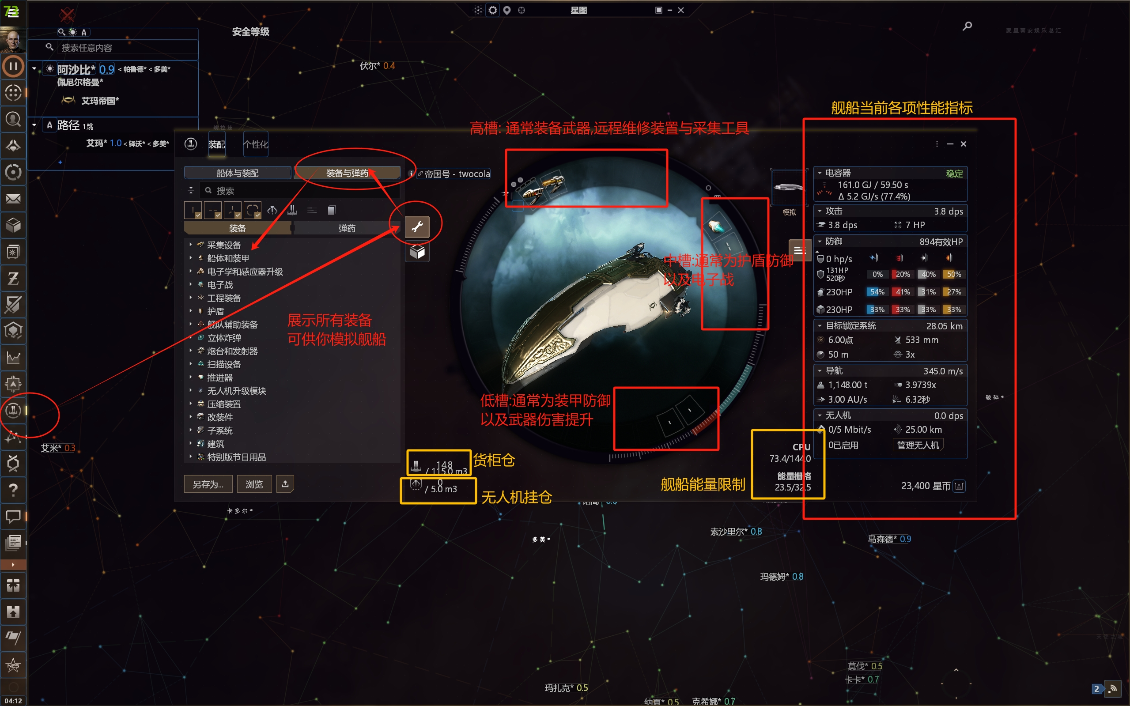Open the Fitting window from the Neocom sidebar

tap(13, 411)
